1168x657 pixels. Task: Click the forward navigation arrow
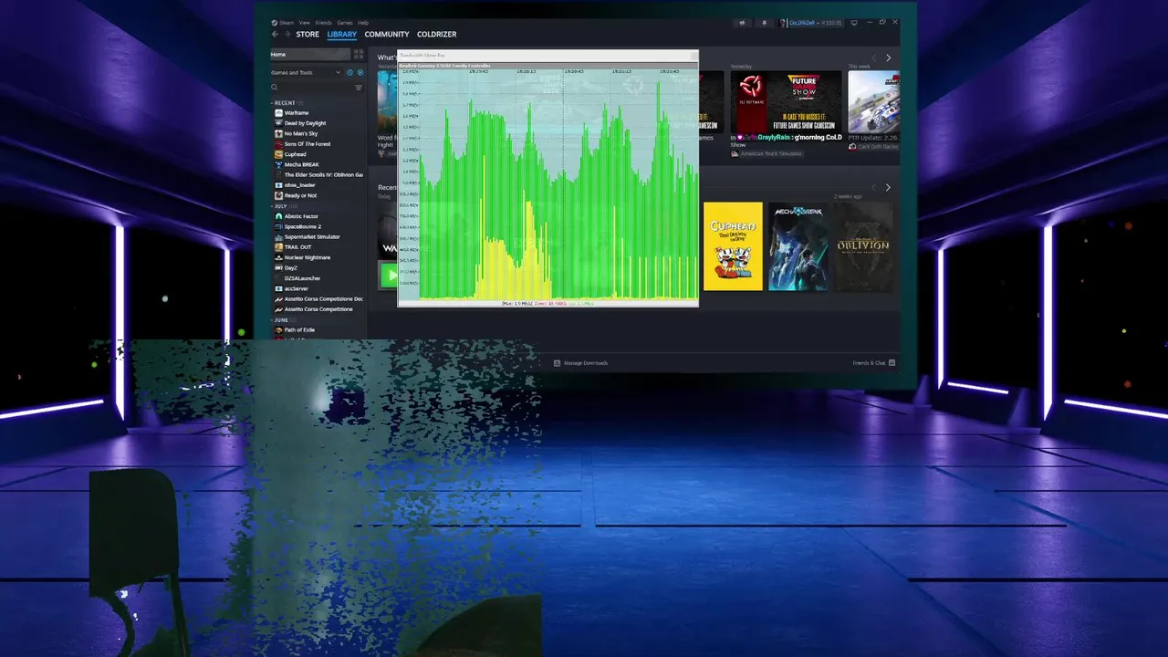(x=287, y=35)
